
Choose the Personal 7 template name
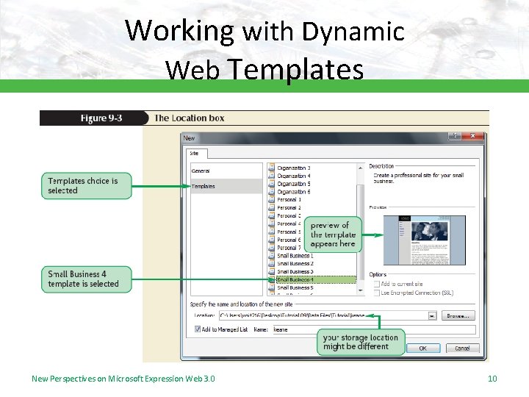click(x=289, y=248)
